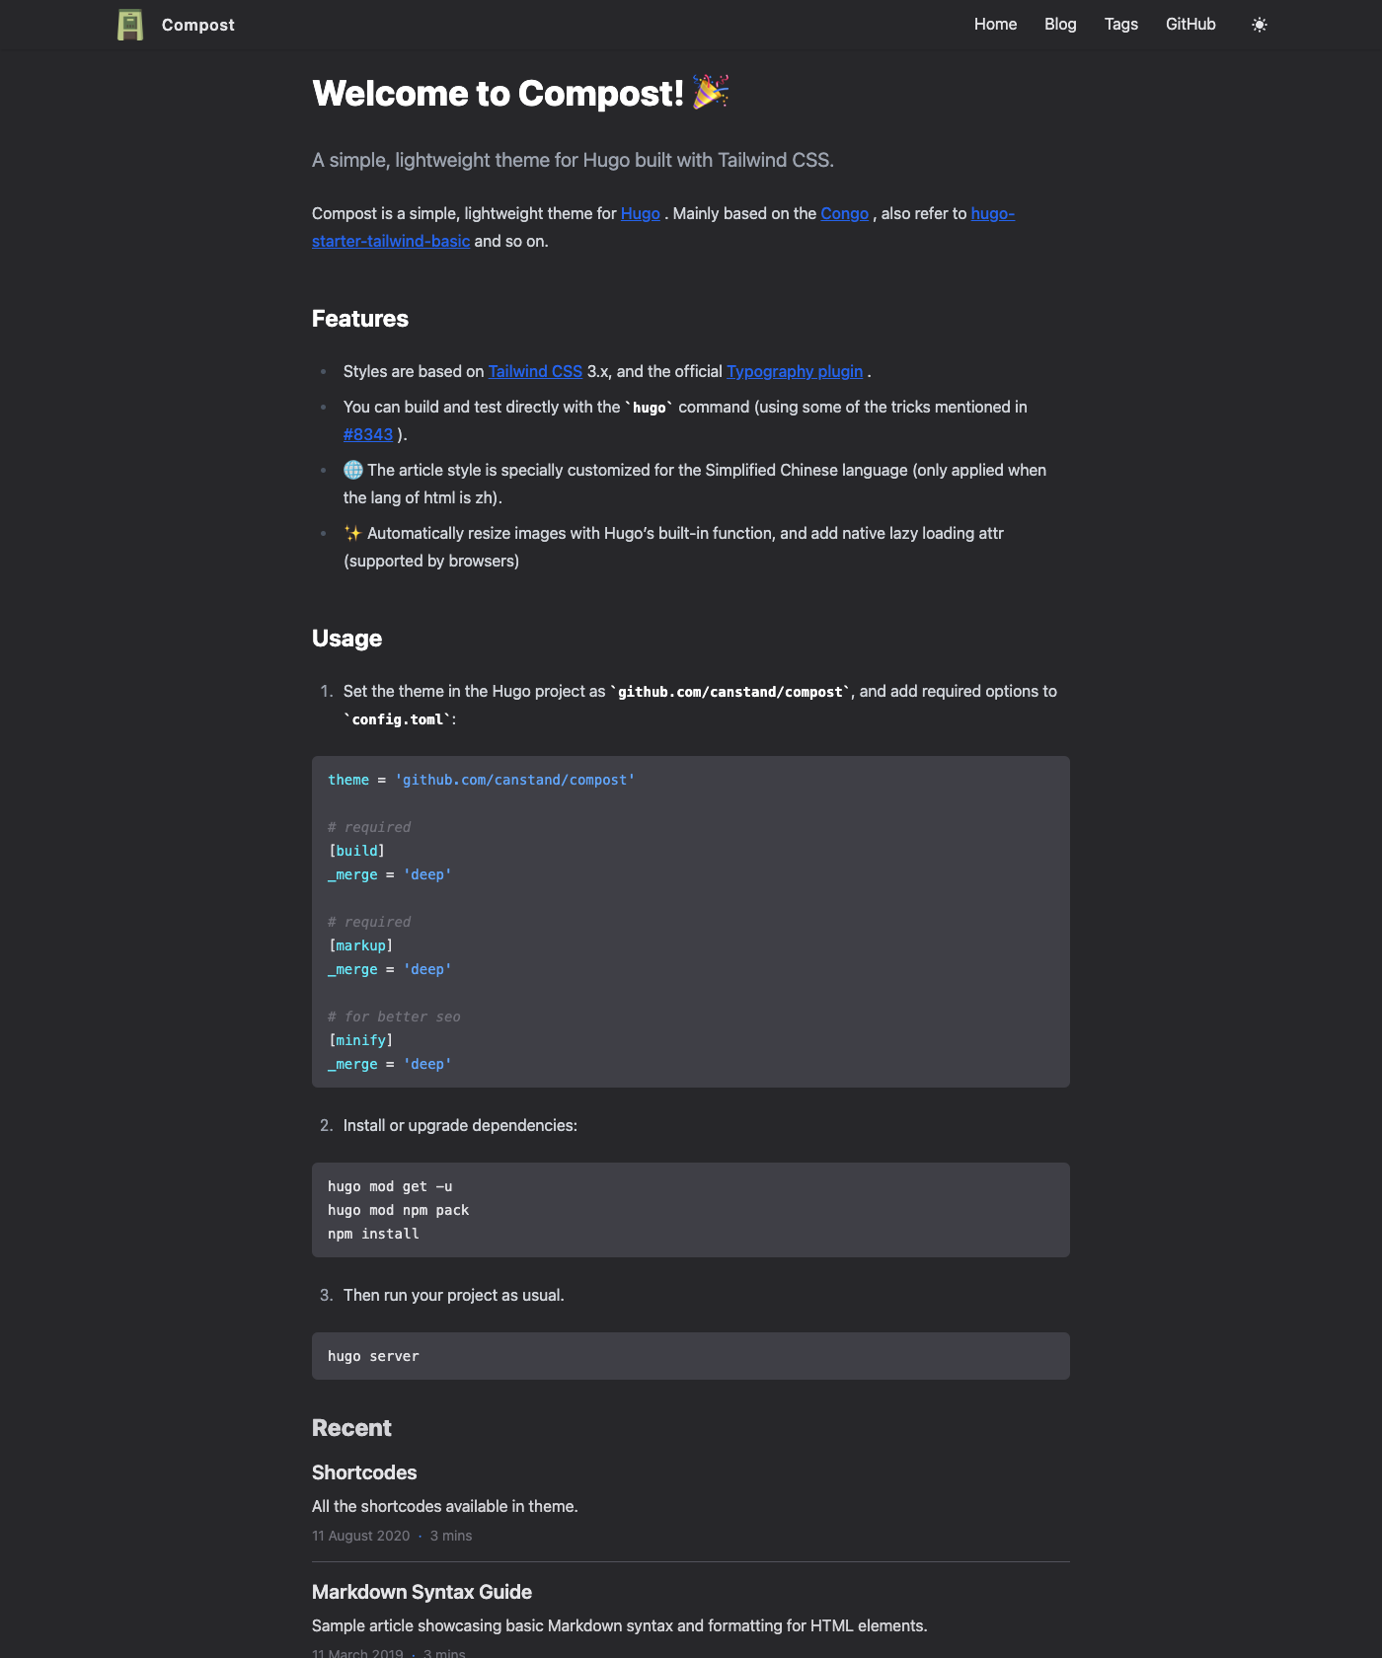Viewport: 1382px width, 1658px height.
Task: Visit the GitHub link in the navbar
Action: (1190, 24)
